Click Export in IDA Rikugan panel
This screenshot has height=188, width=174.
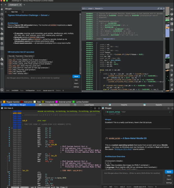(169, 179)
